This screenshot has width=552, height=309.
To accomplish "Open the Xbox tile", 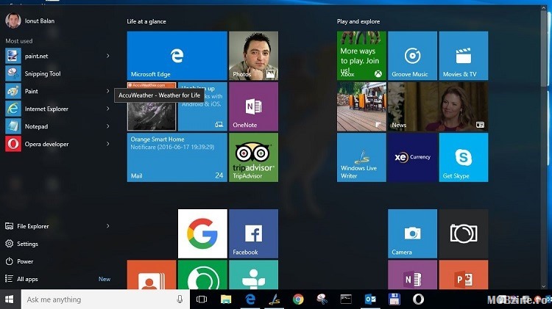I will pos(361,56).
